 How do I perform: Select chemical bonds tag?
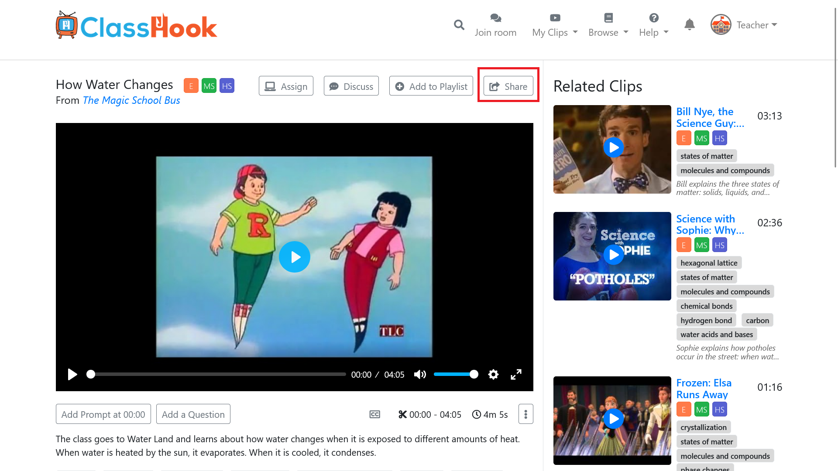[706, 306]
